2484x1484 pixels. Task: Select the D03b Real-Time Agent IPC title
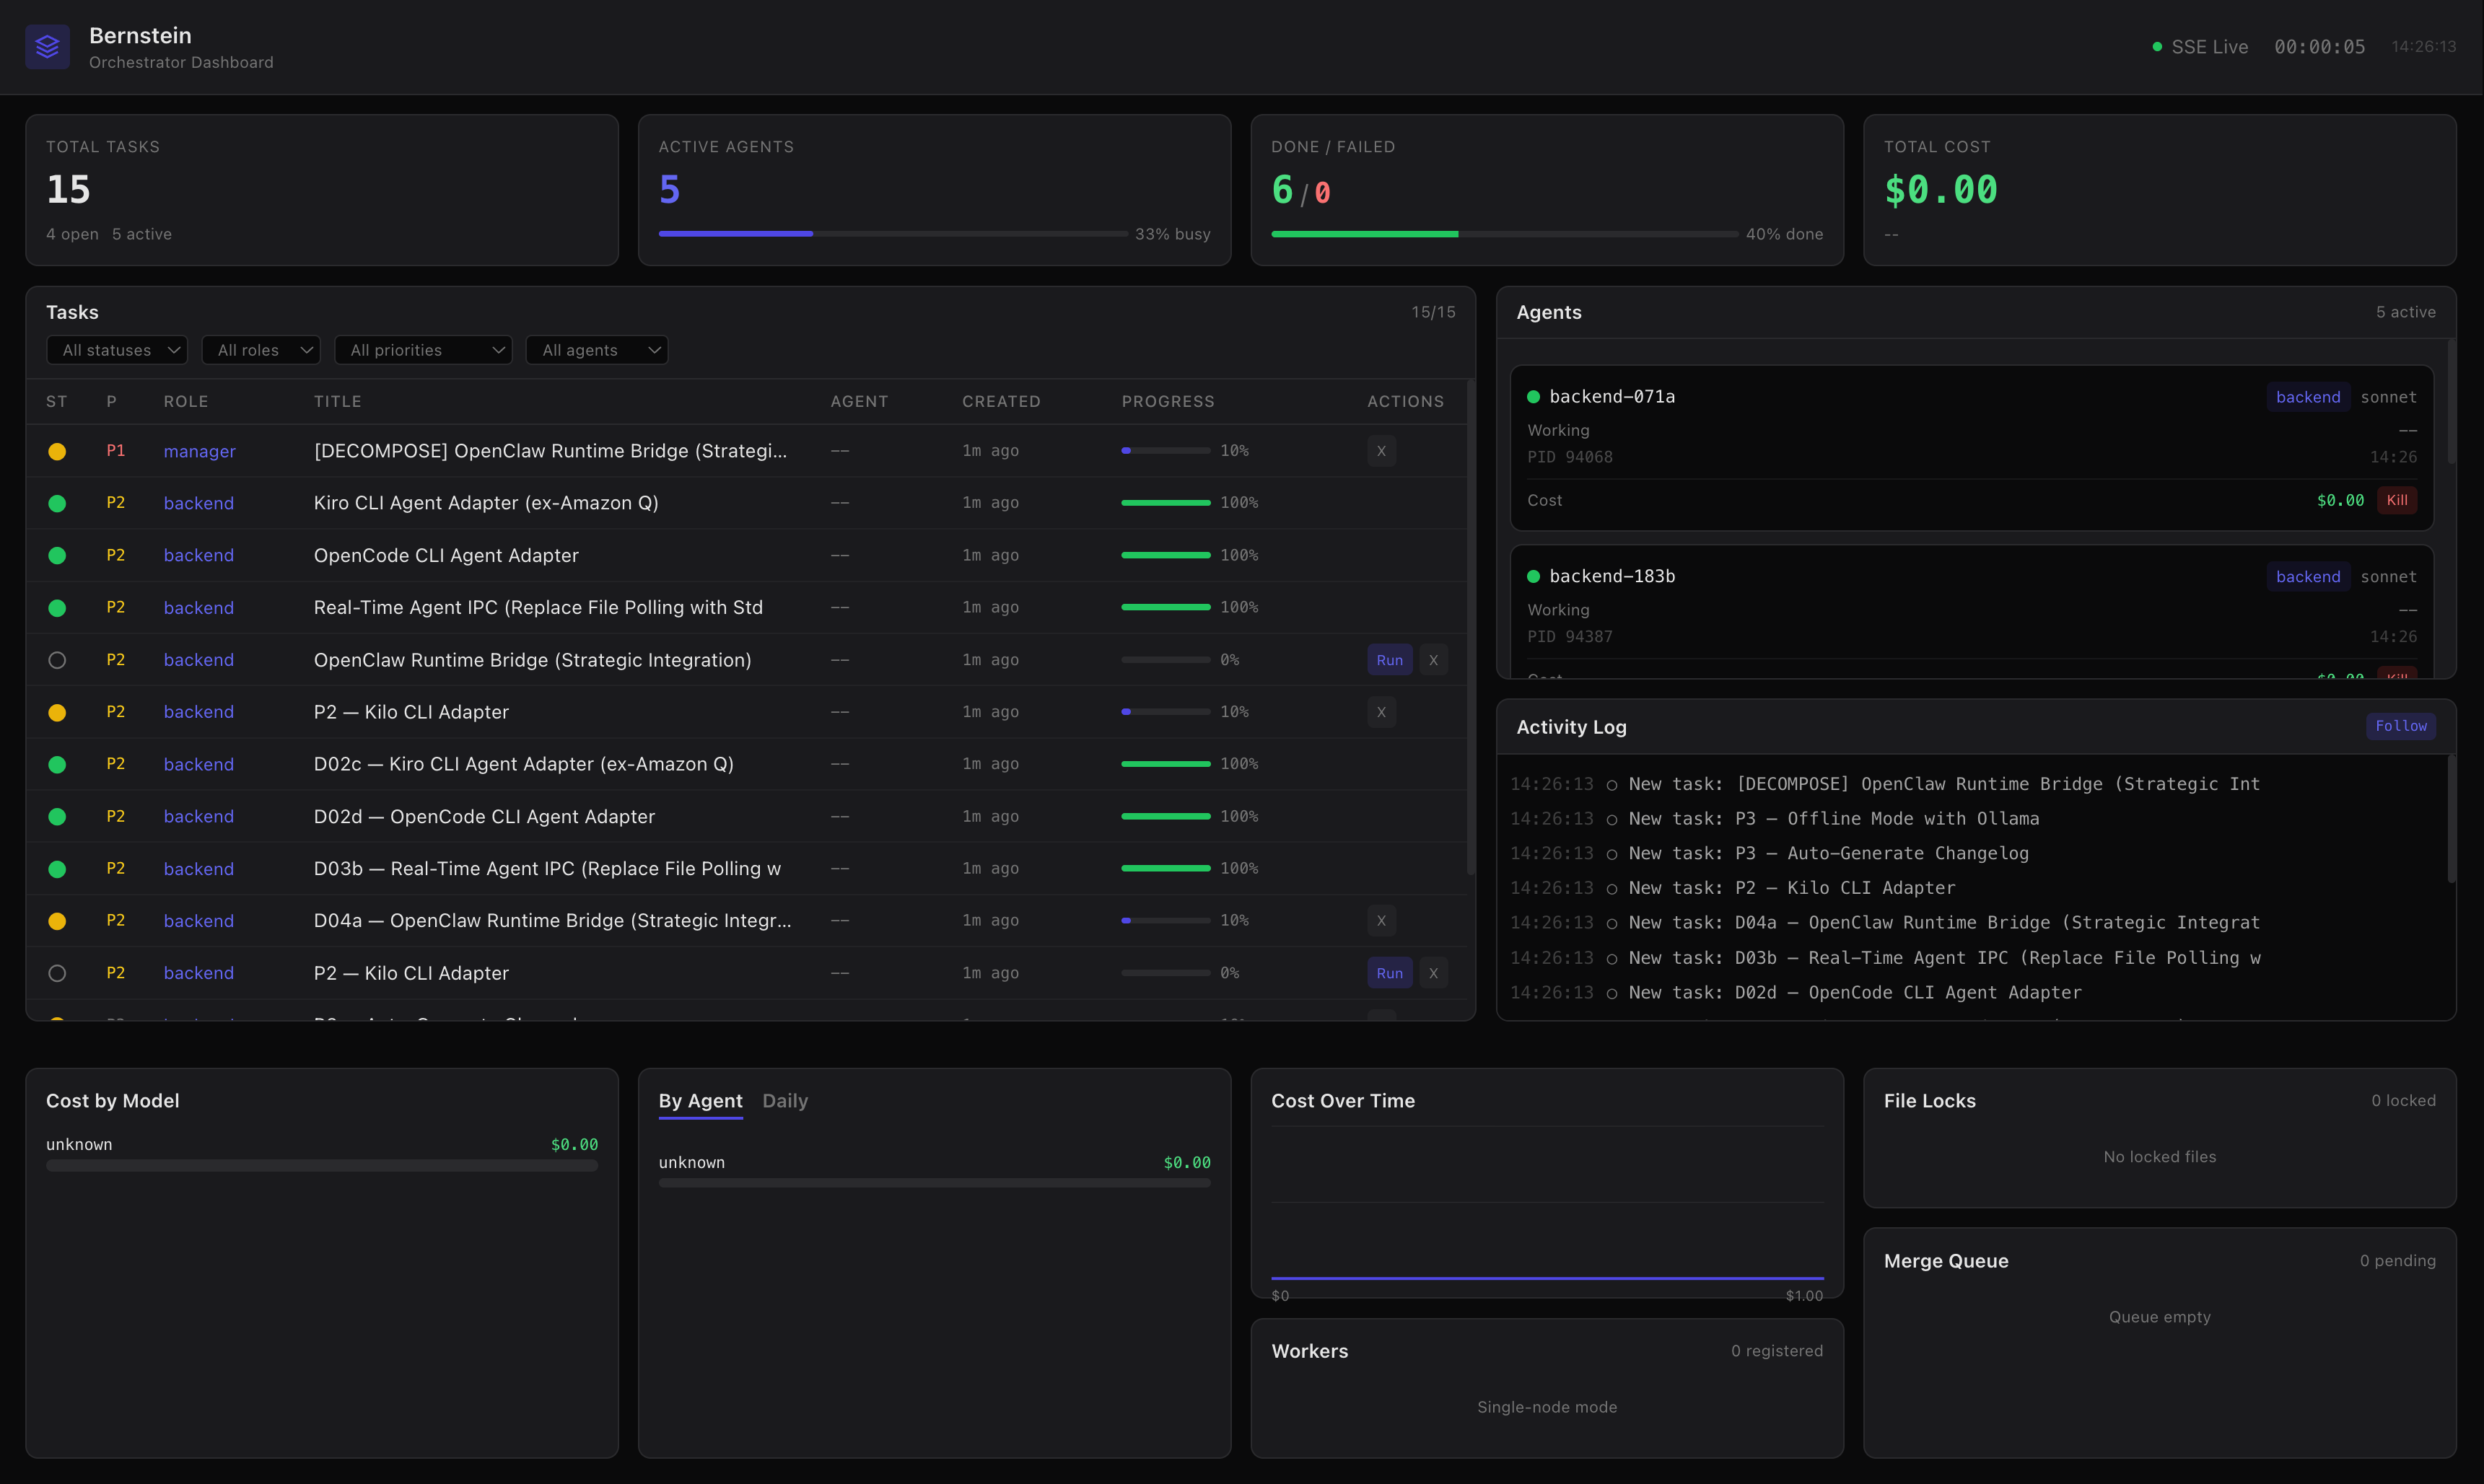[547, 869]
